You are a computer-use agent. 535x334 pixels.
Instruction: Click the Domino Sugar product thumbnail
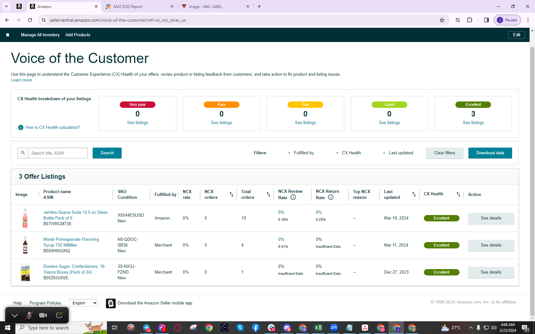25,272
